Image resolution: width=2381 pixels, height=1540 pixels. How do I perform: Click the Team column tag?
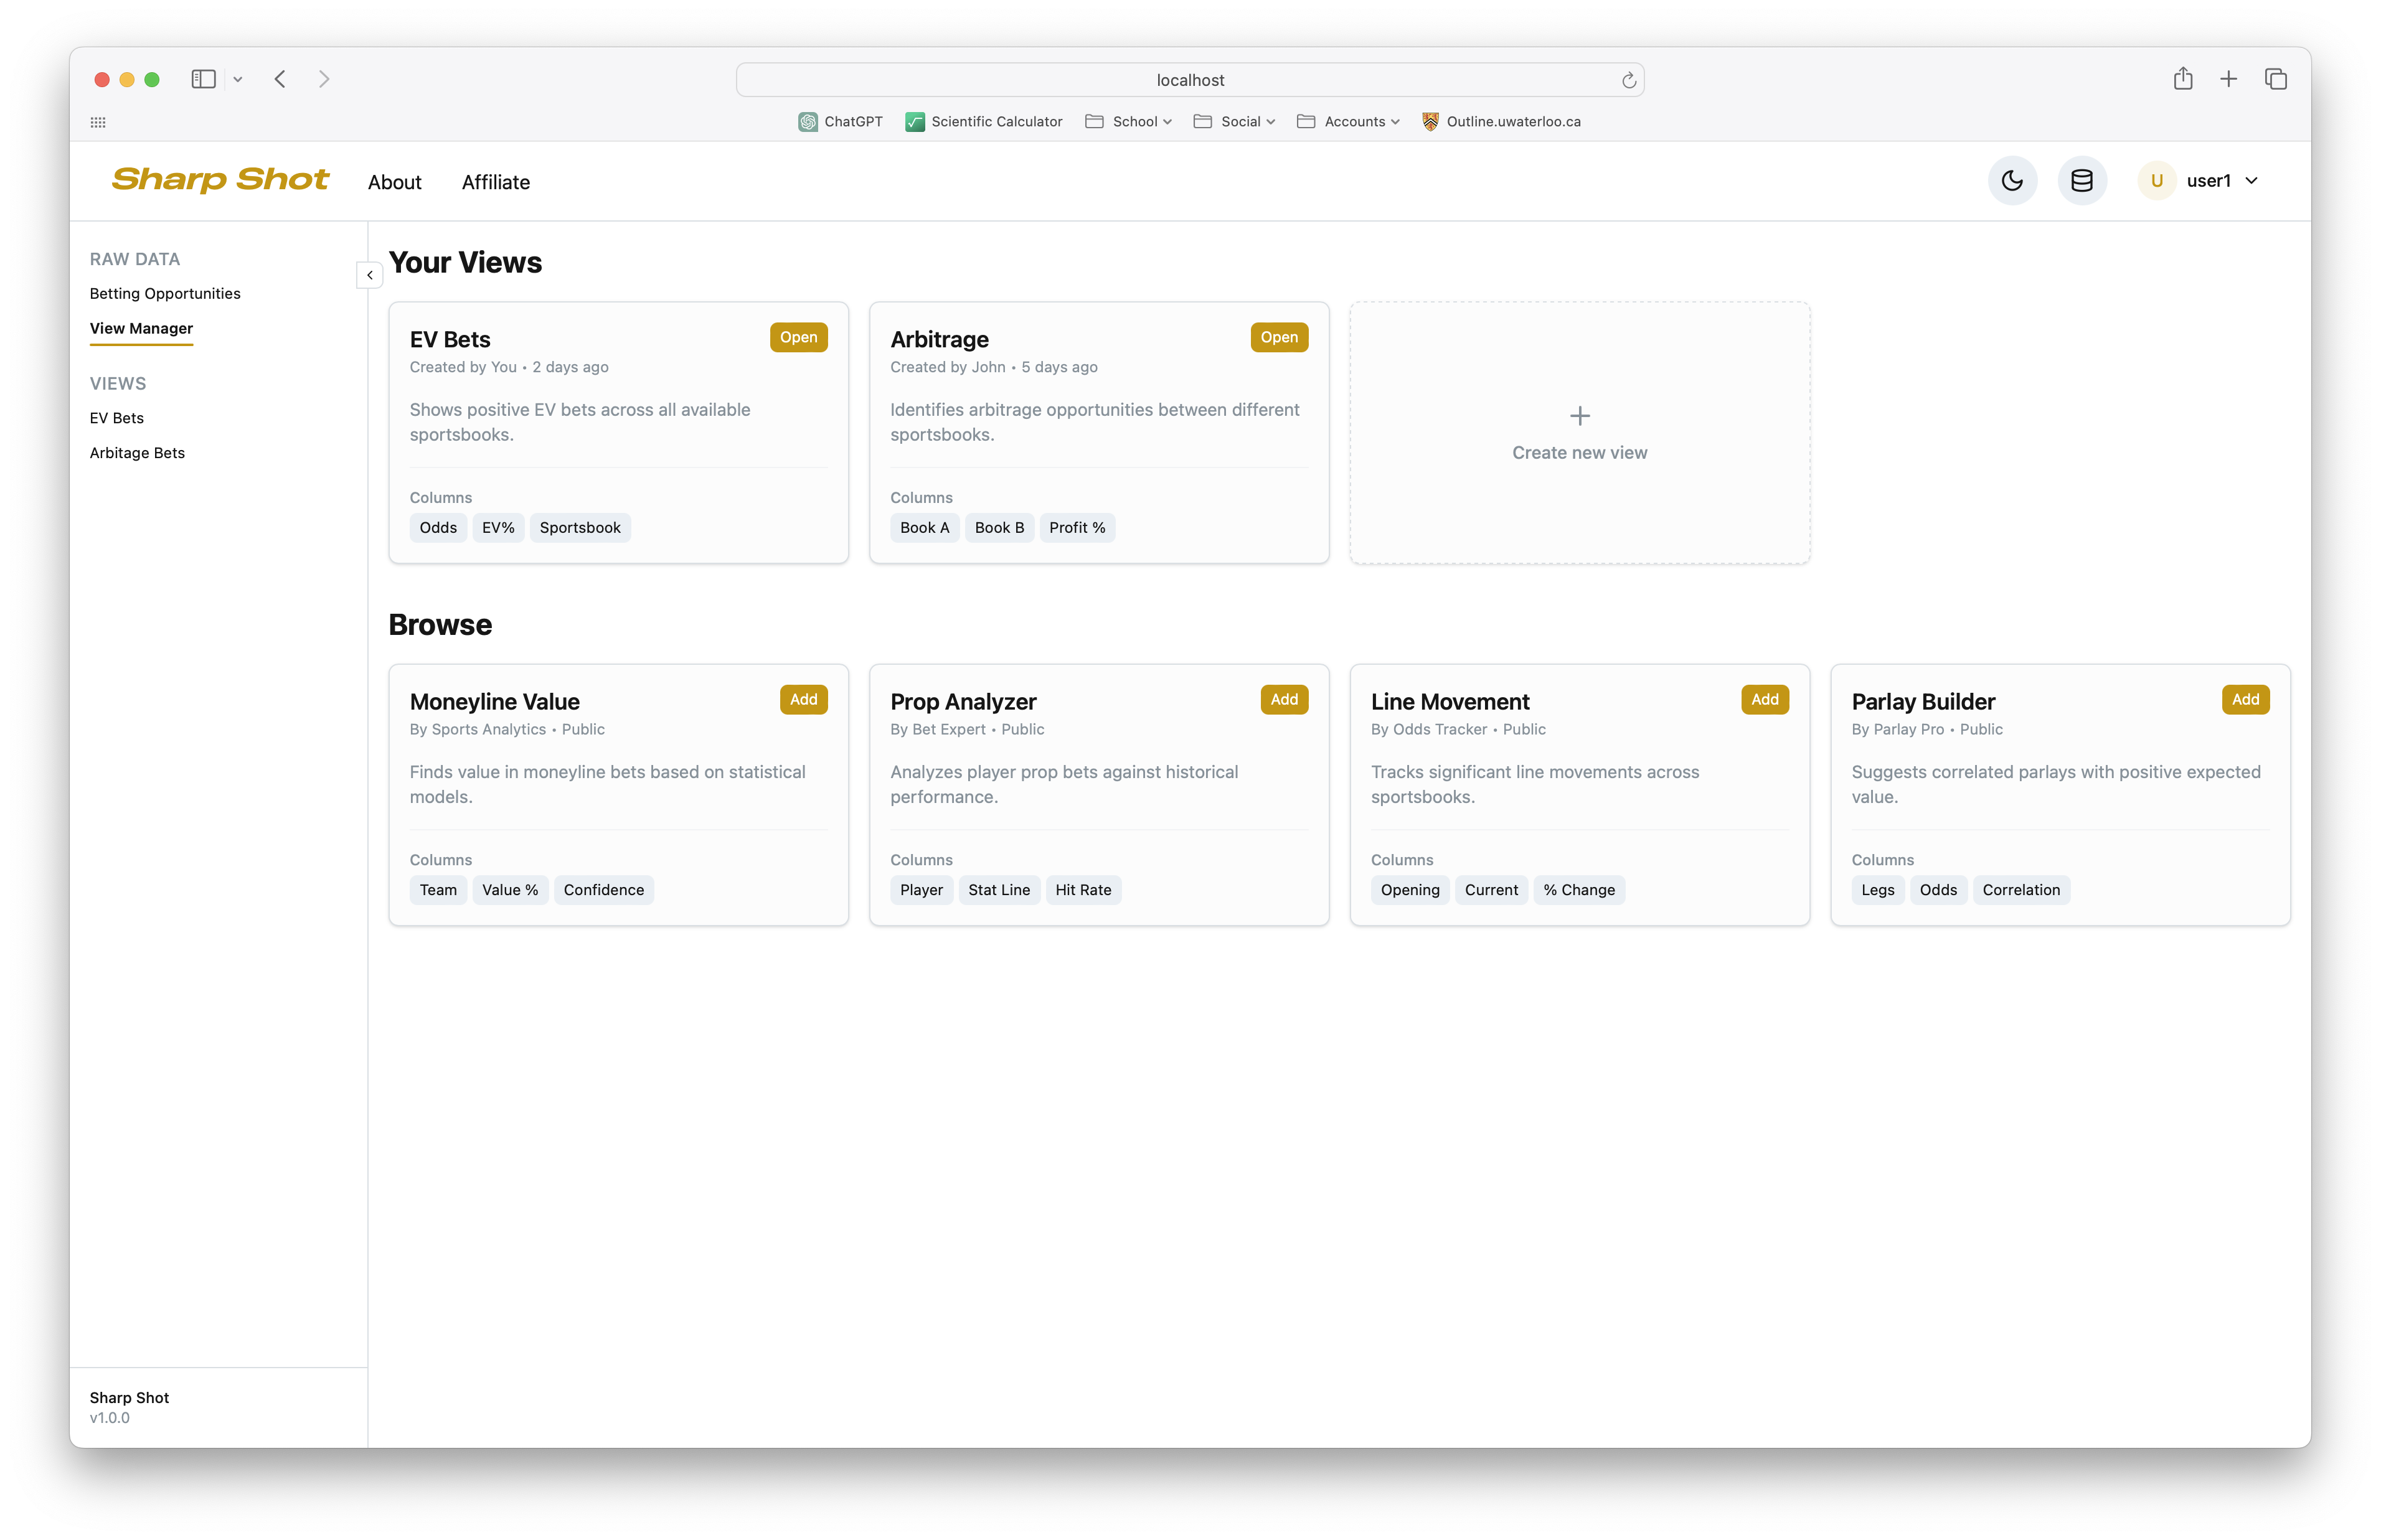click(x=438, y=890)
